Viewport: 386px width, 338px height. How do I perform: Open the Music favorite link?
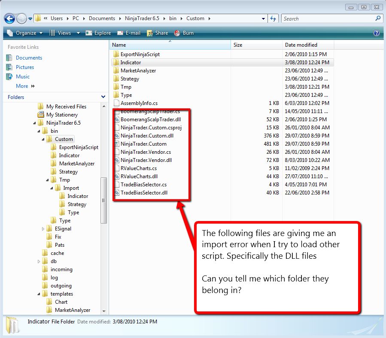(23, 77)
